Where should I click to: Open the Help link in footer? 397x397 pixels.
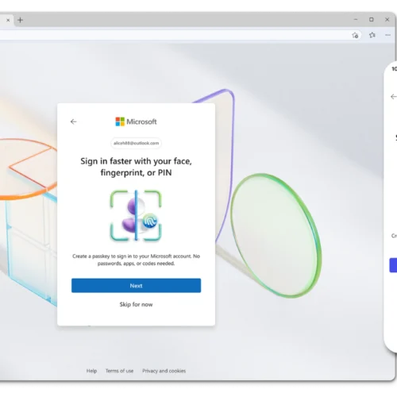[91, 371]
